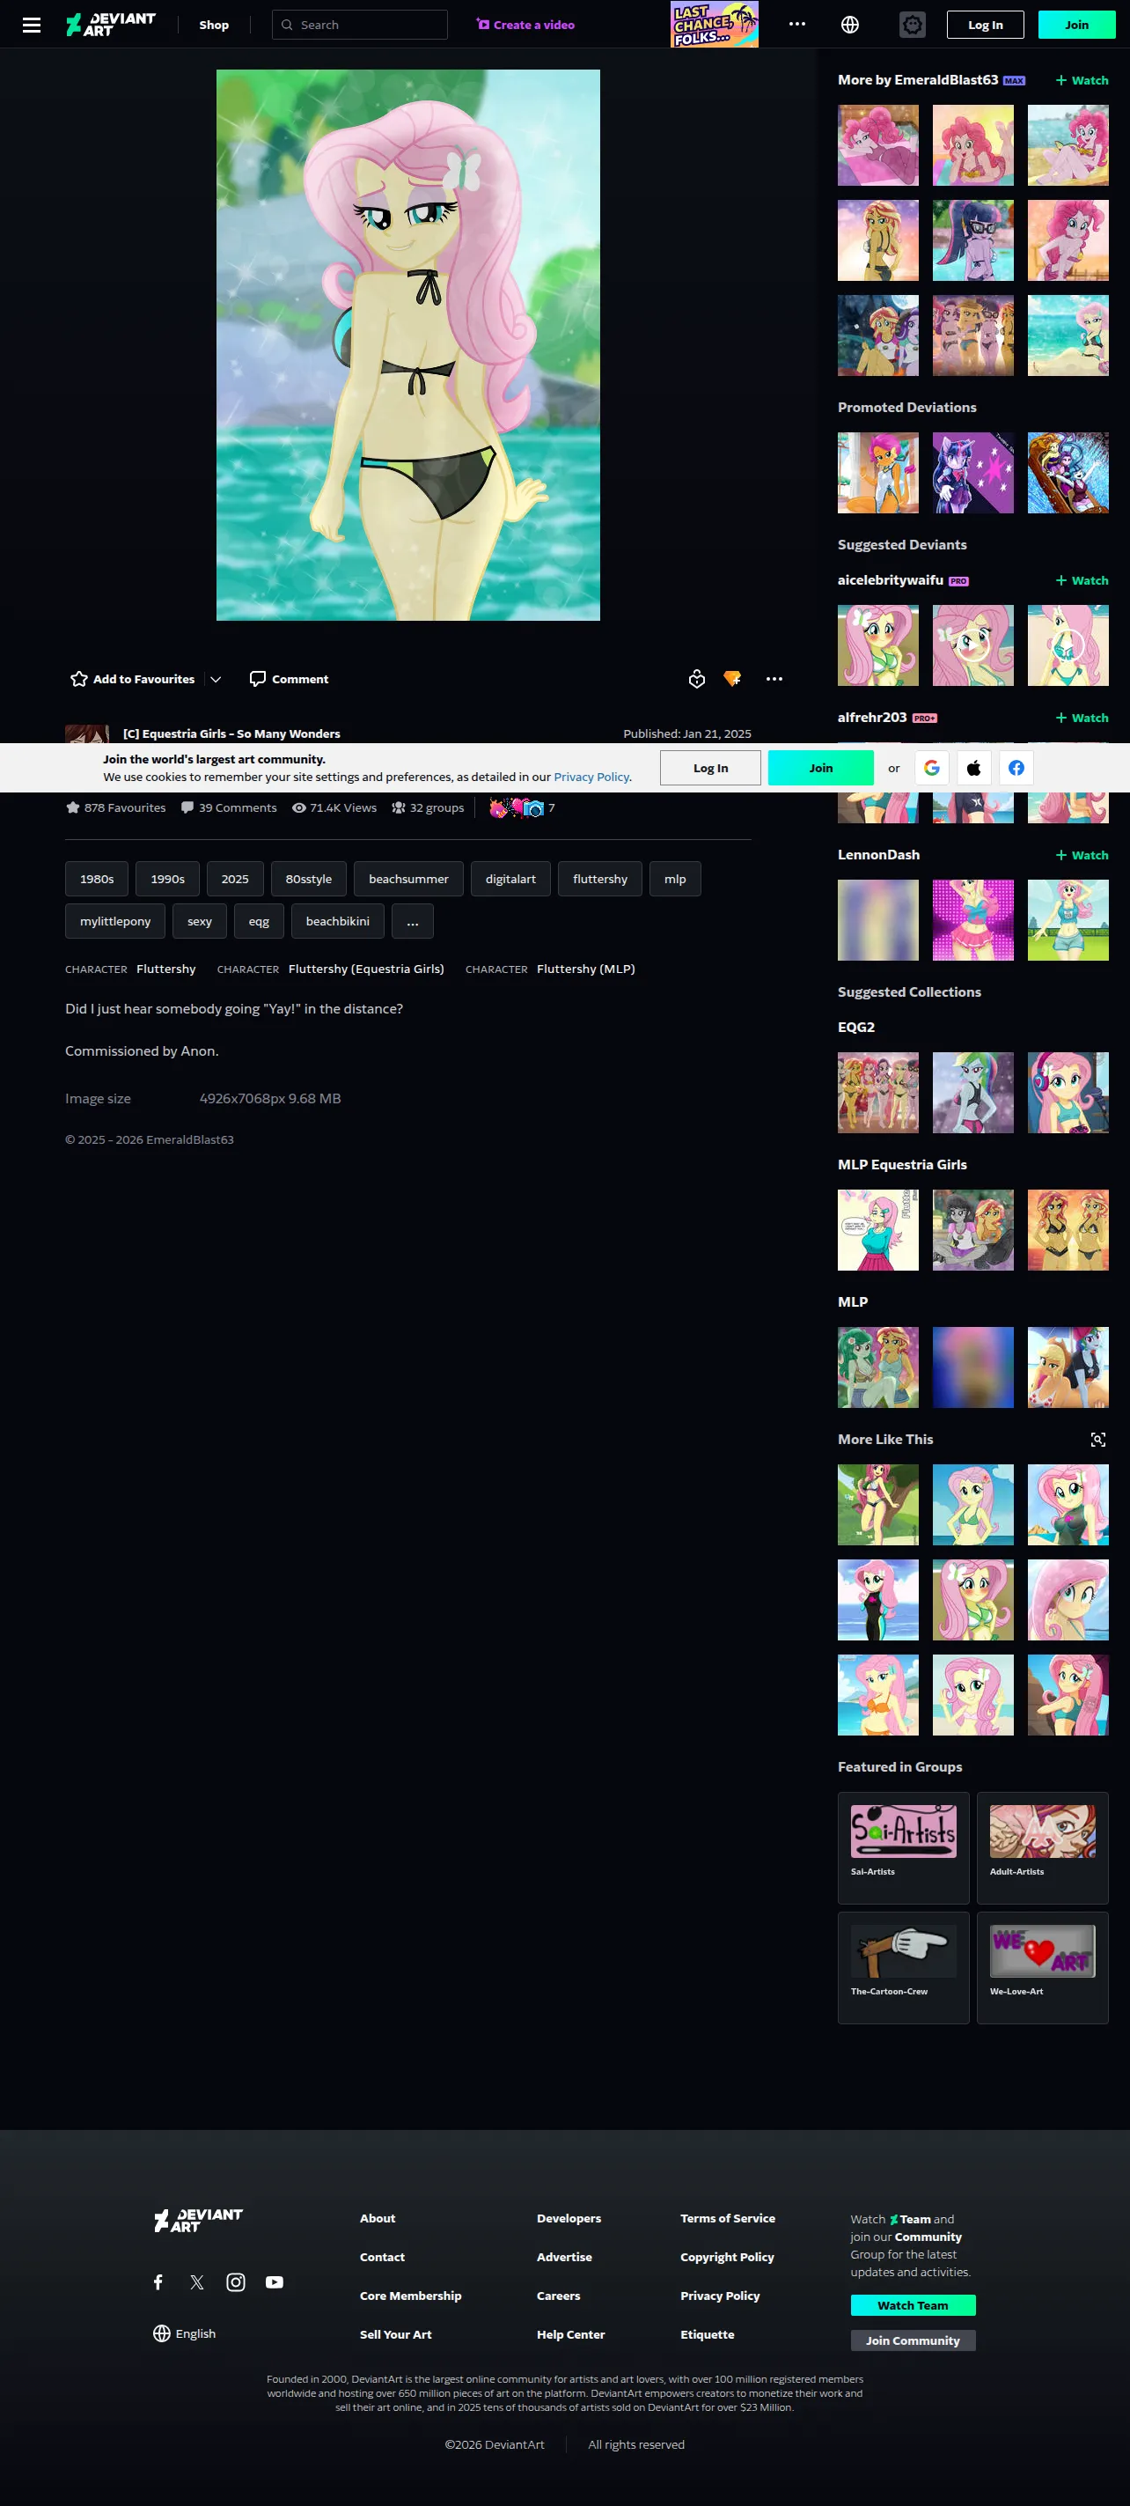Watch aicelebritywaifu
The image size is (1130, 2506).
coord(1082,581)
